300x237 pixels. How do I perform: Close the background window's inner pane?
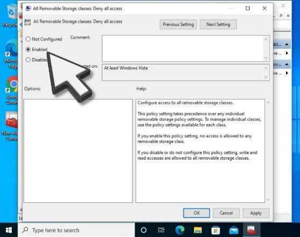click(288, 16)
